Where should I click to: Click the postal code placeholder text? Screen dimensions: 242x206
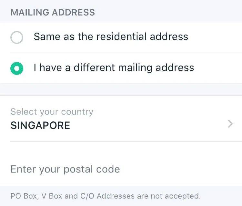coord(65,169)
